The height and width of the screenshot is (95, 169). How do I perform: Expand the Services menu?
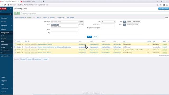[x=6, y=22]
